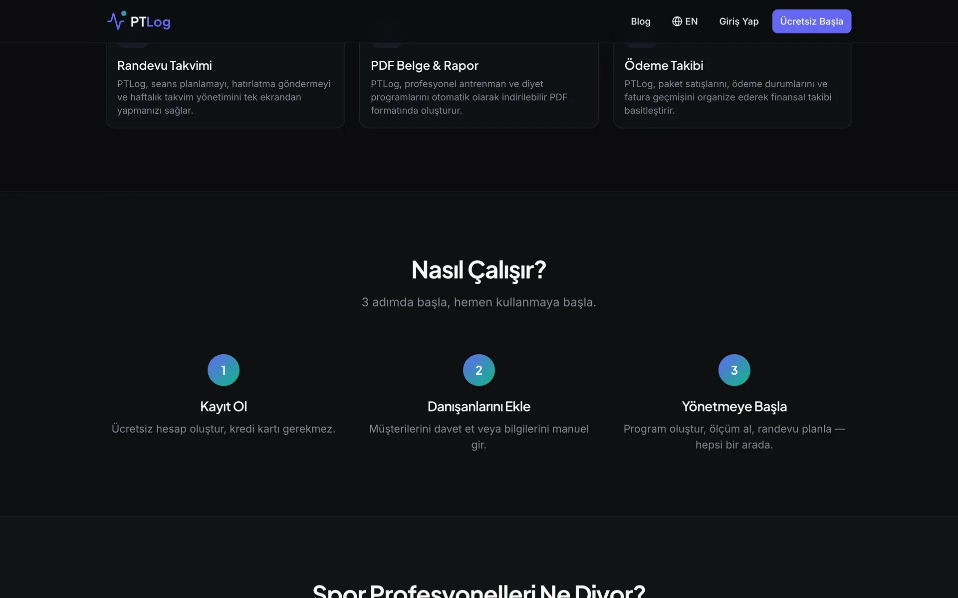958x598 pixels.
Task: Switch language to EN
Action: tap(685, 21)
